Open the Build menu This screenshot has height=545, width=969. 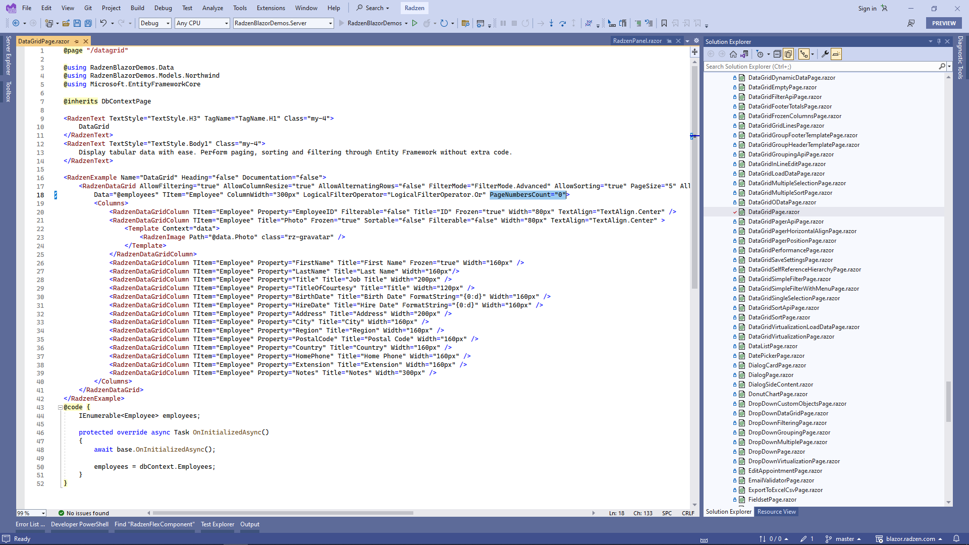pyautogui.click(x=137, y=8)
